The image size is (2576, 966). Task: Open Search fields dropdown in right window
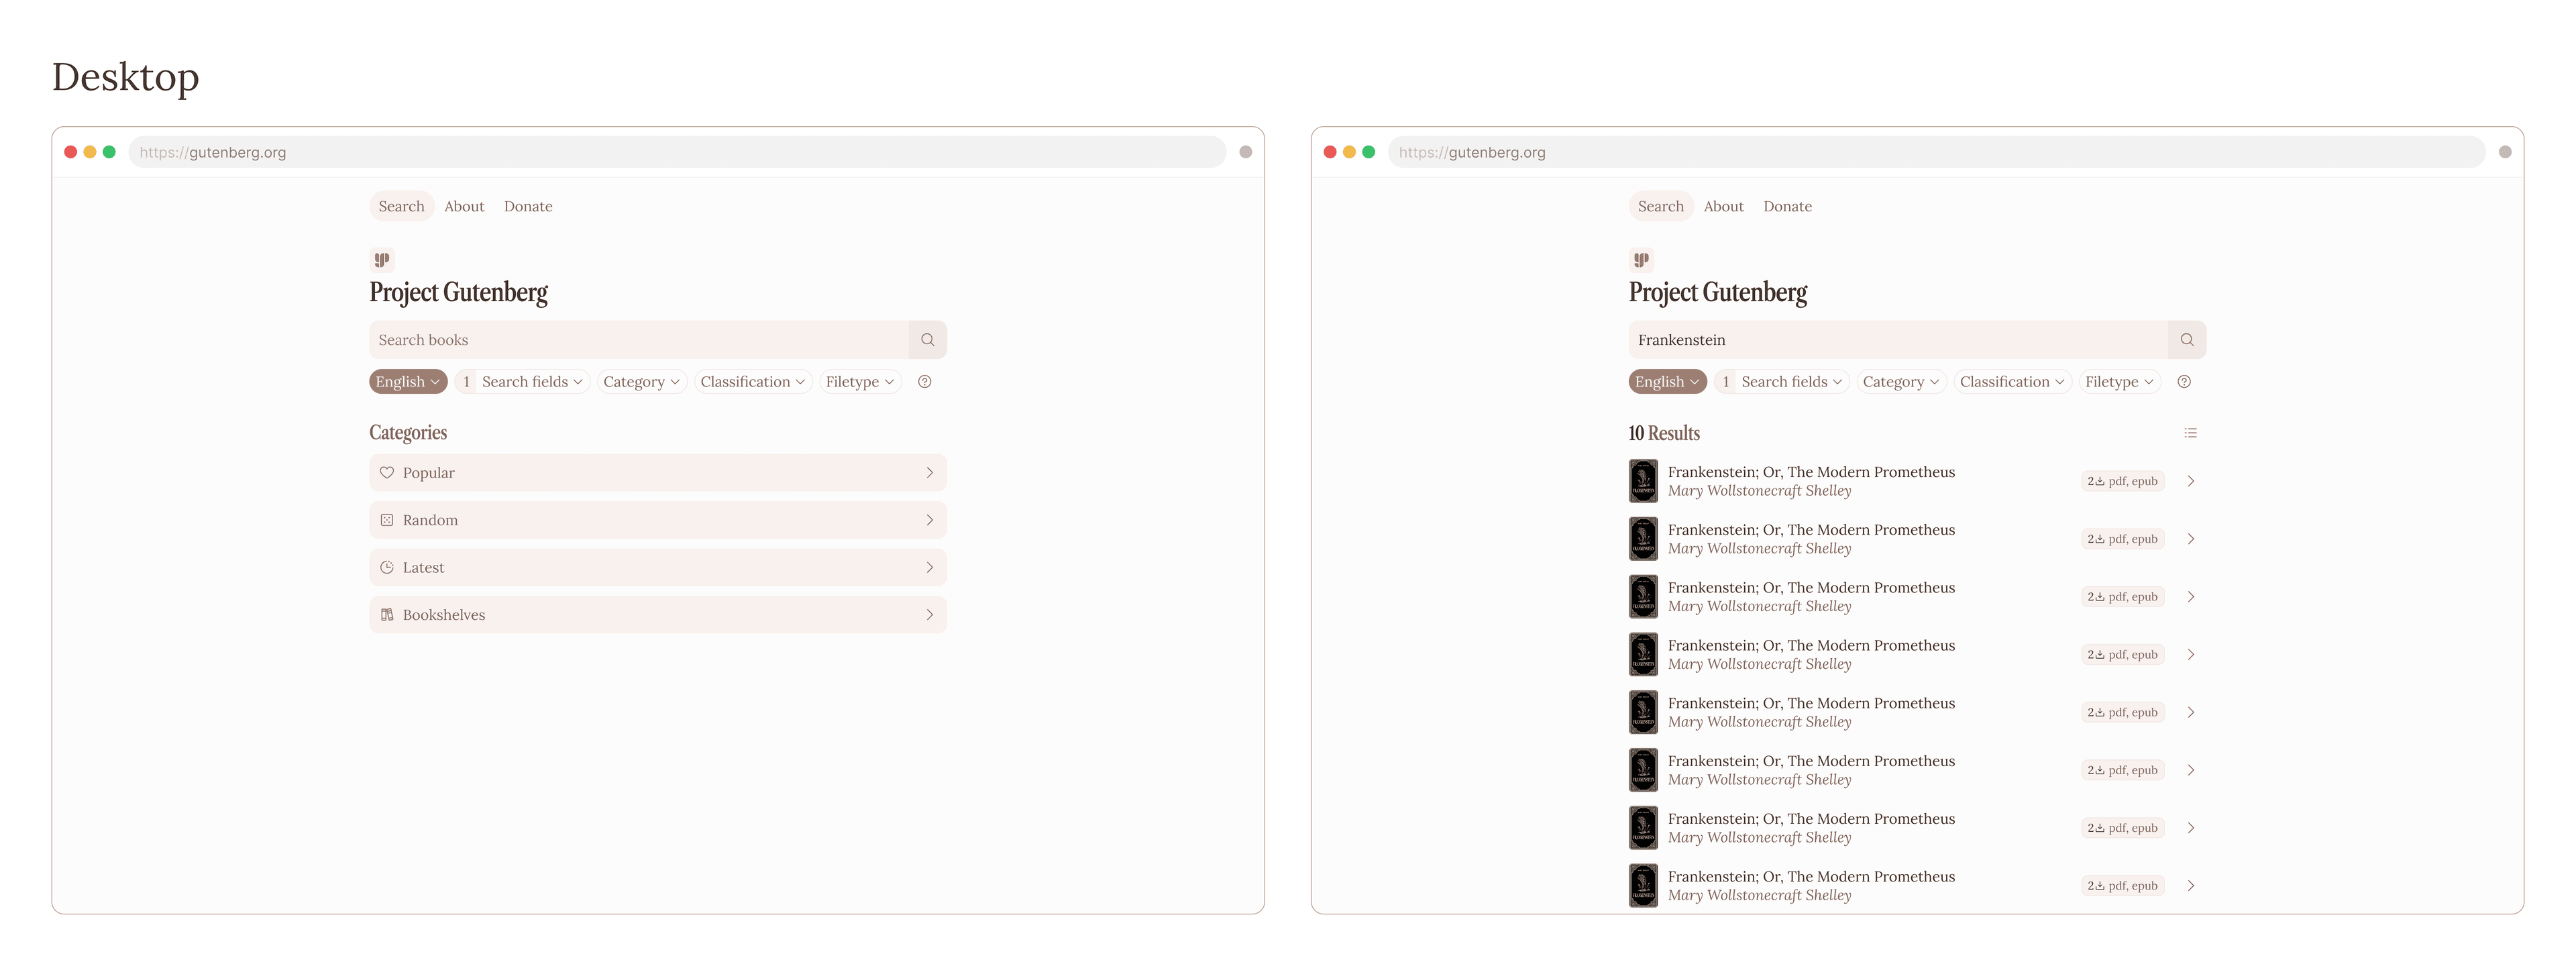1781,382
